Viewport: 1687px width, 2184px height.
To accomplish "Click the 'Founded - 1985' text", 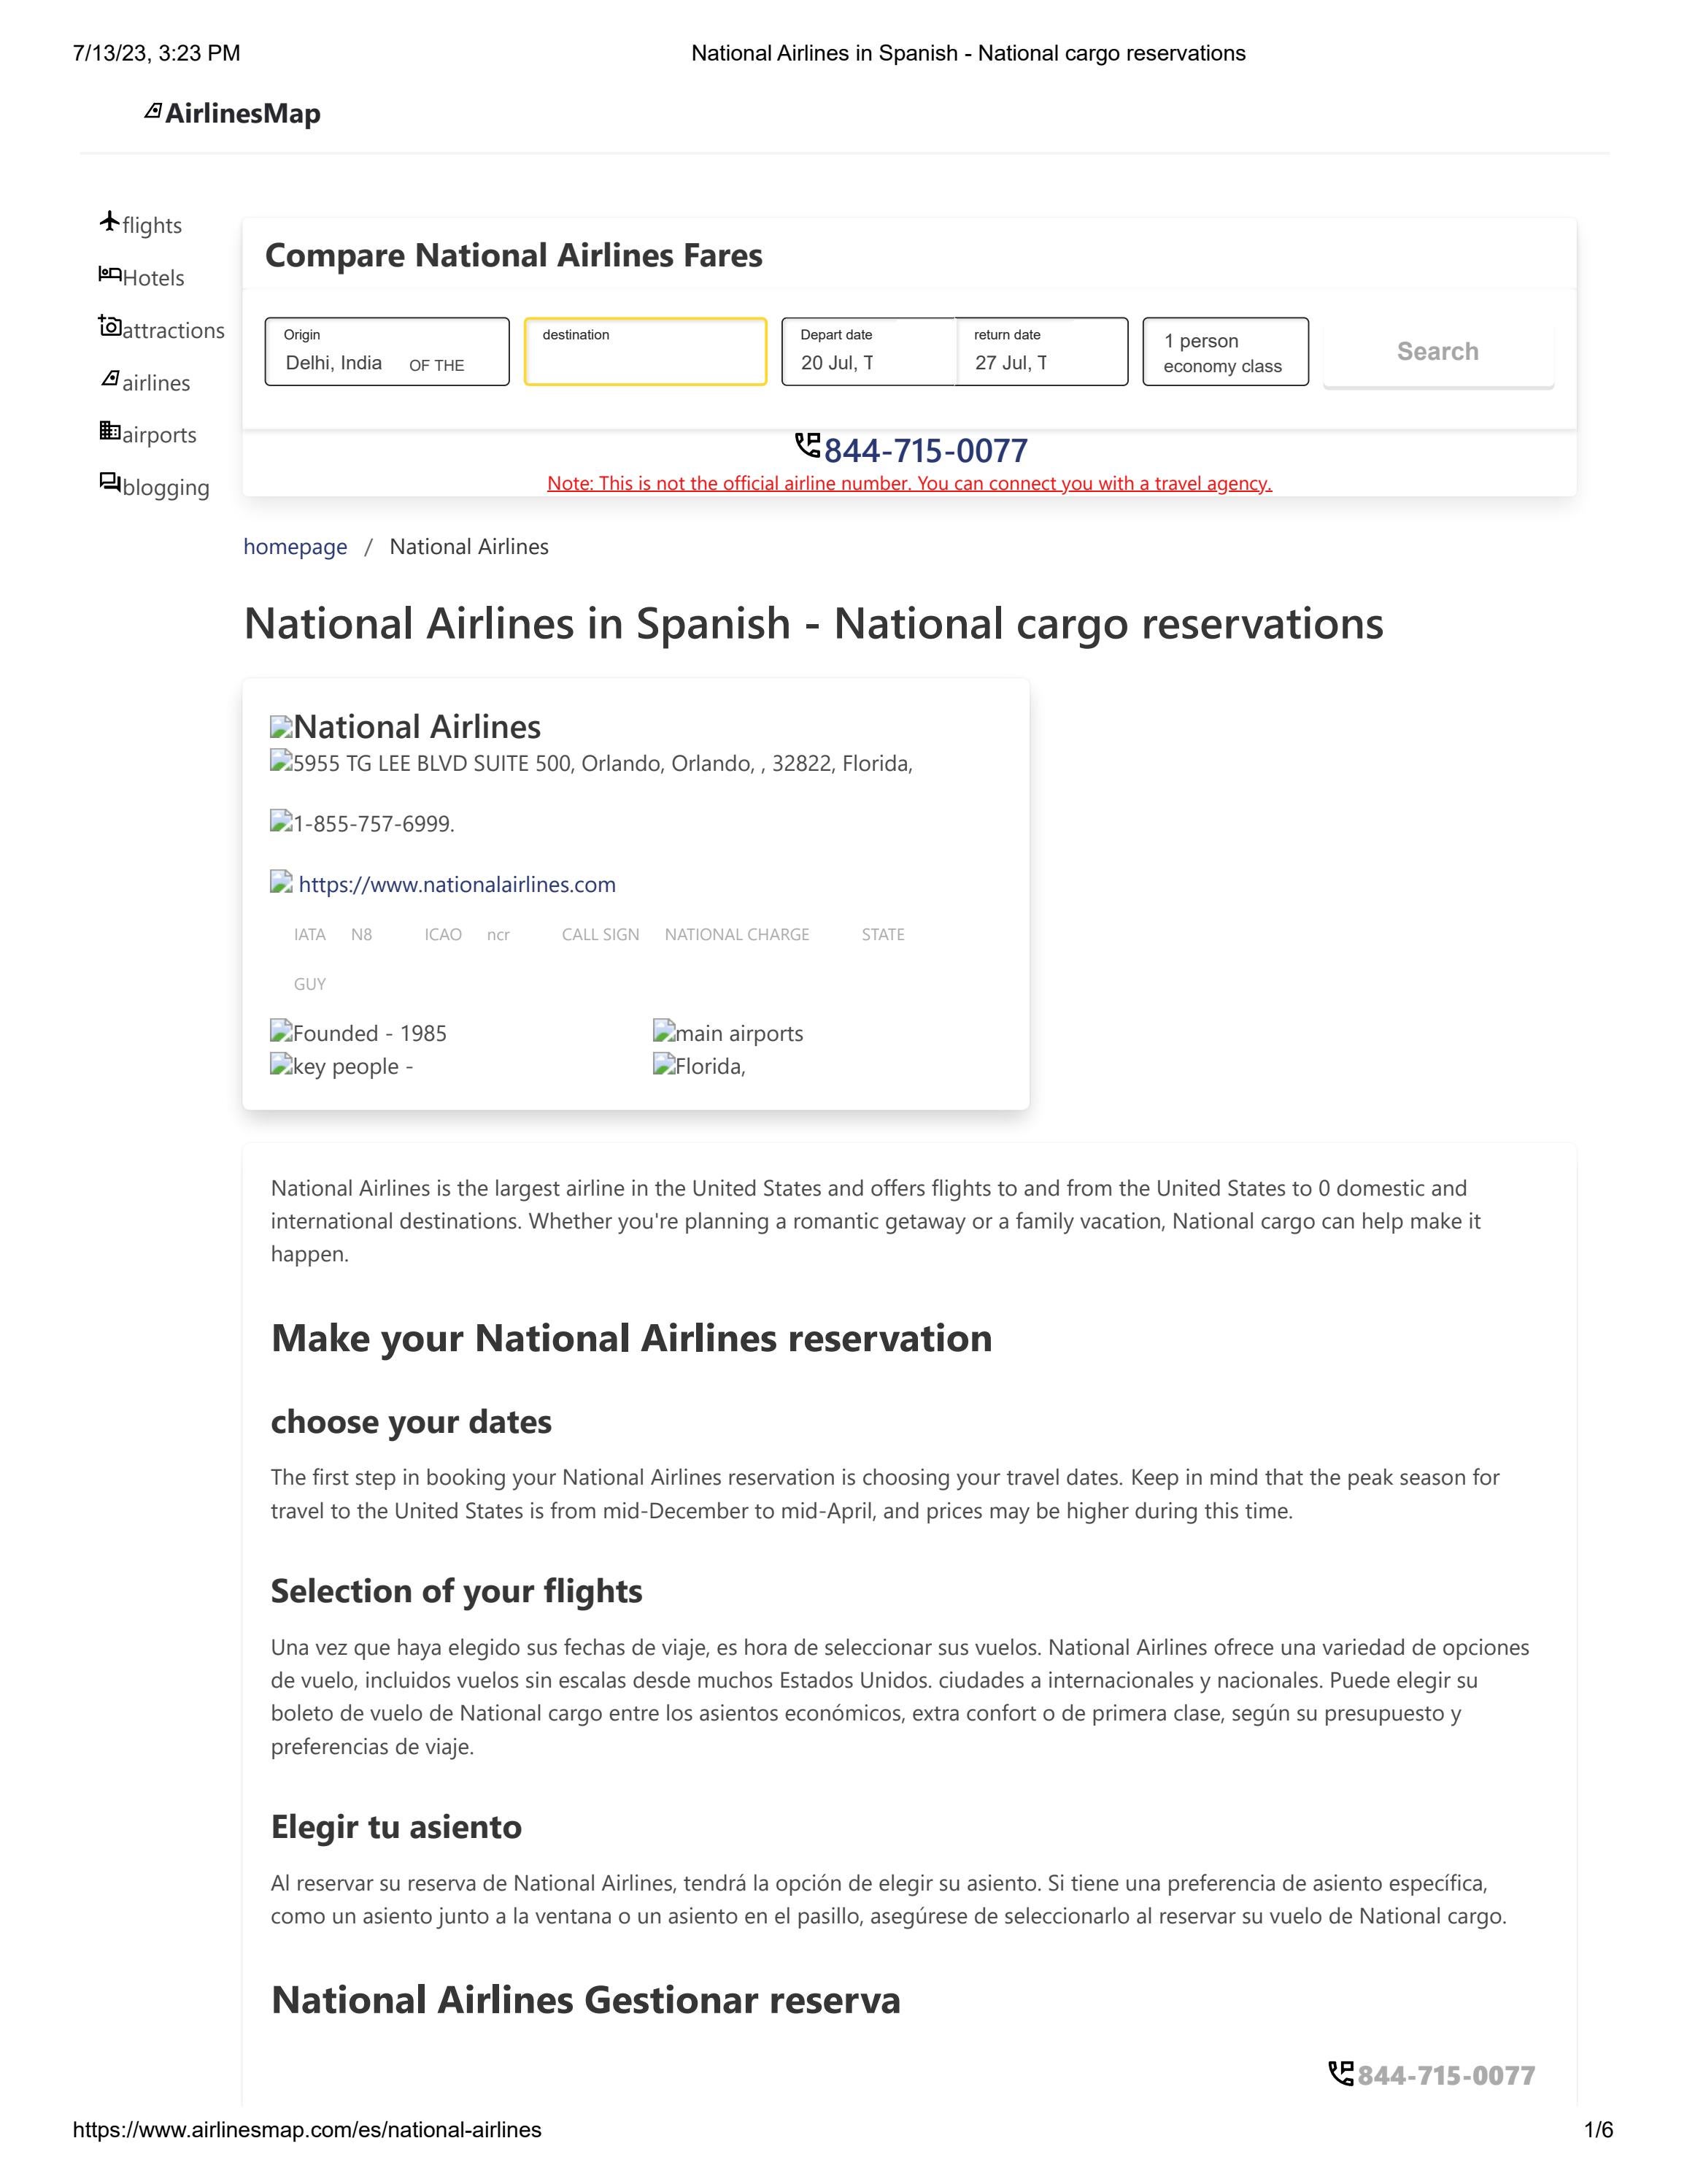I will [x=370, y=1033].
